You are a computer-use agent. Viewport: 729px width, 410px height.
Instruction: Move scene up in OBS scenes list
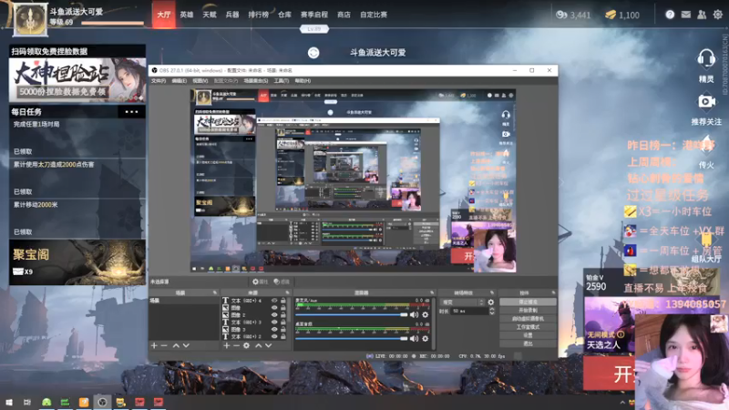pos(176,345)
